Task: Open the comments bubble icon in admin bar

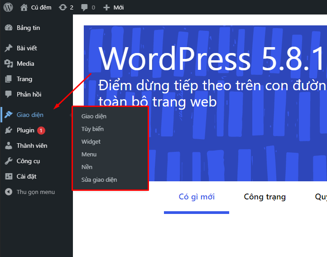Action: point(84,8)
